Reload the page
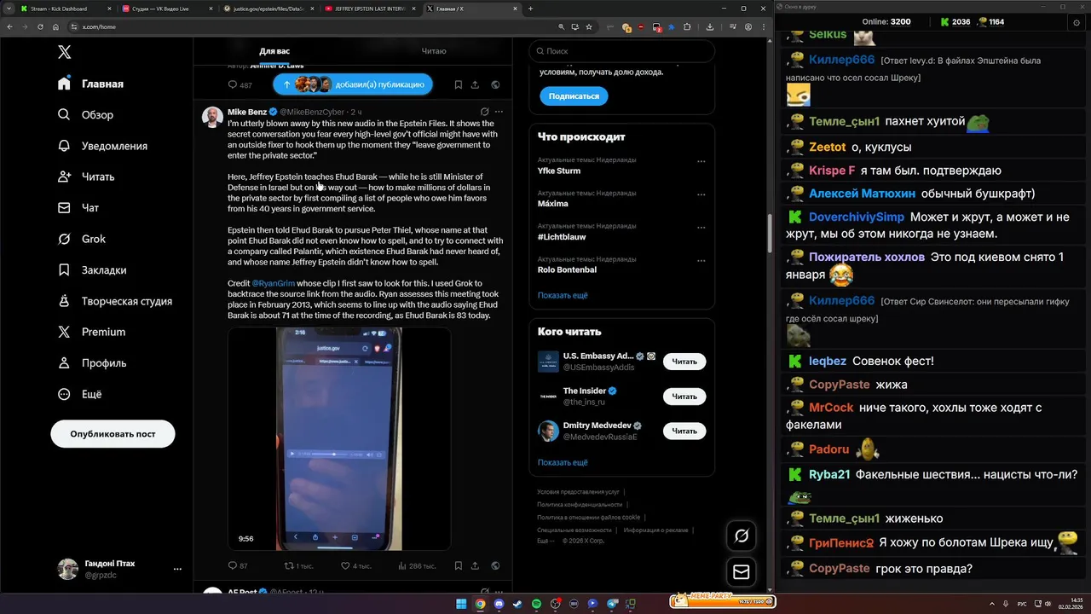This screenshot has height=614, width=1091. pos(40,26)
